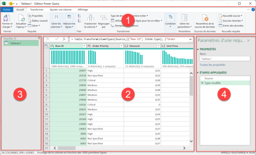Click Gérer les colonnes icon

tap(56, 18)
